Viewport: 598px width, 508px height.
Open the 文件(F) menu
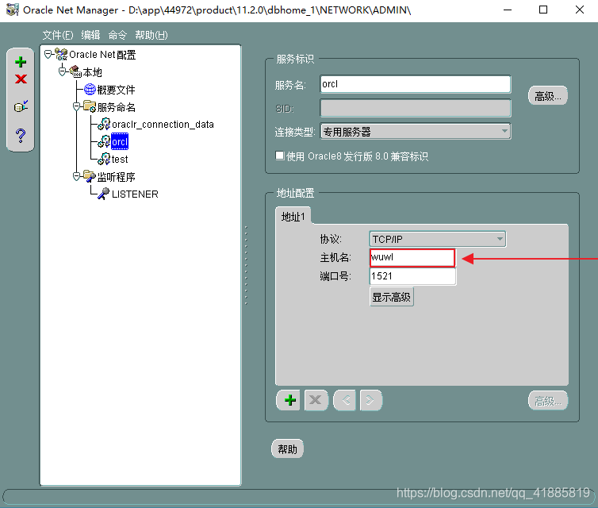tap(58, 35)
